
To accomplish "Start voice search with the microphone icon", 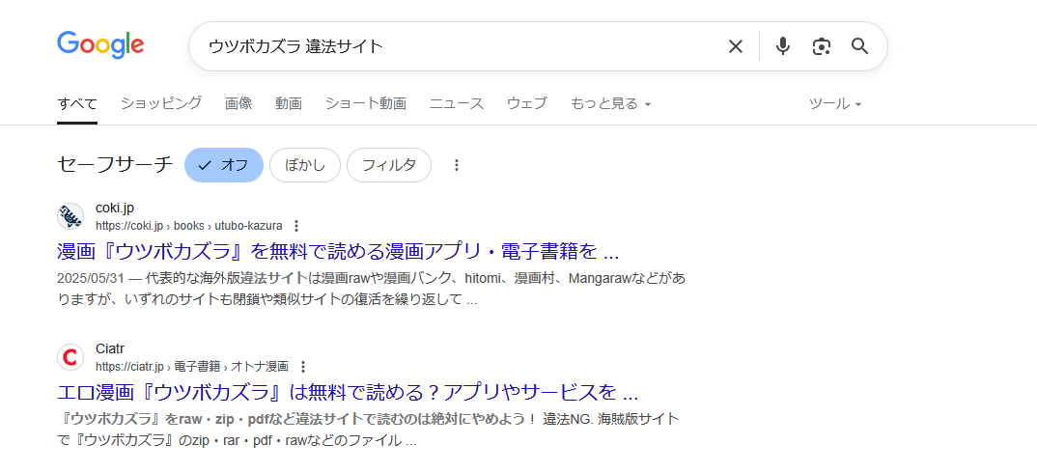I will [783, 46].
